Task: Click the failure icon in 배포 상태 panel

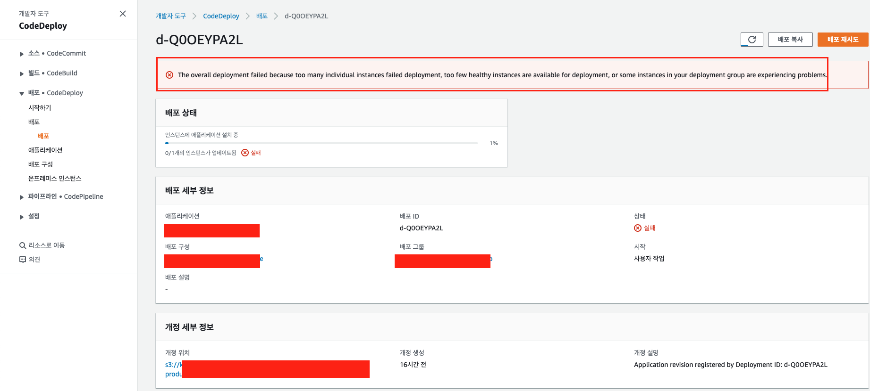Action: click(x=245, y=153)
